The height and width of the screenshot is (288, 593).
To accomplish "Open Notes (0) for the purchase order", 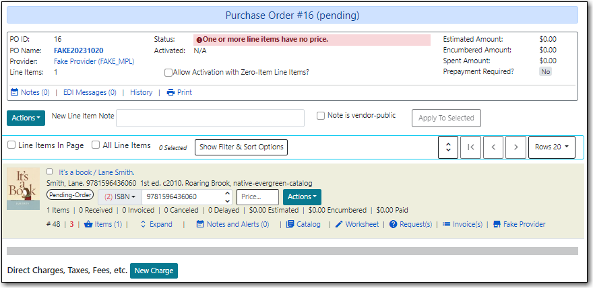I will (x=30, y=92).
